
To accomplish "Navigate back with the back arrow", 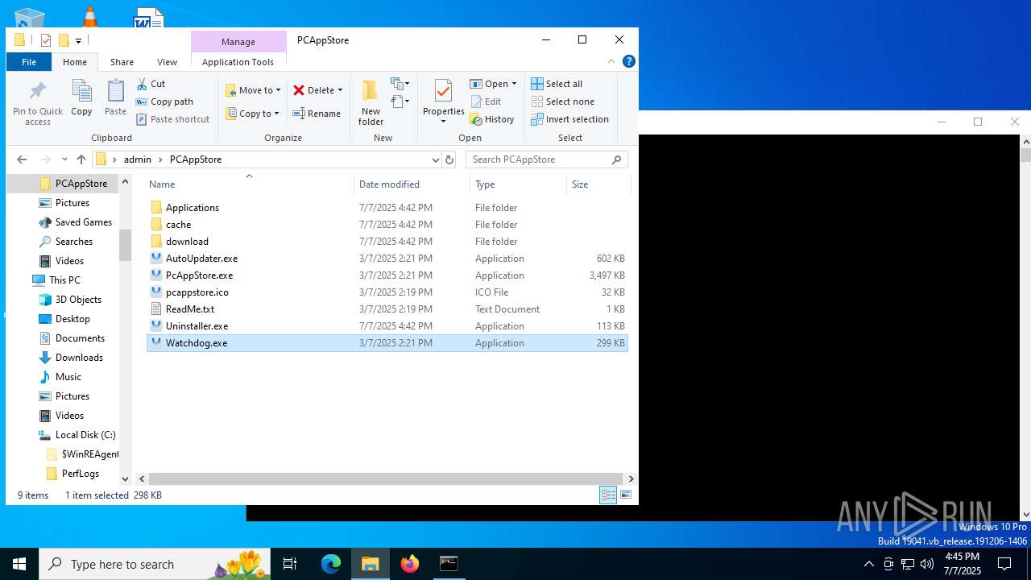I will click(22, 159).
